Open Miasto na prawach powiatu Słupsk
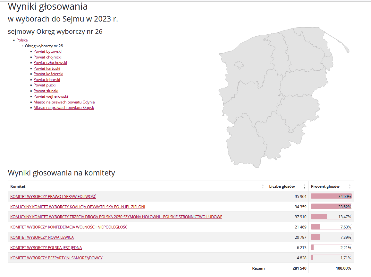This screenshot has width=371, height=277. 64,108
